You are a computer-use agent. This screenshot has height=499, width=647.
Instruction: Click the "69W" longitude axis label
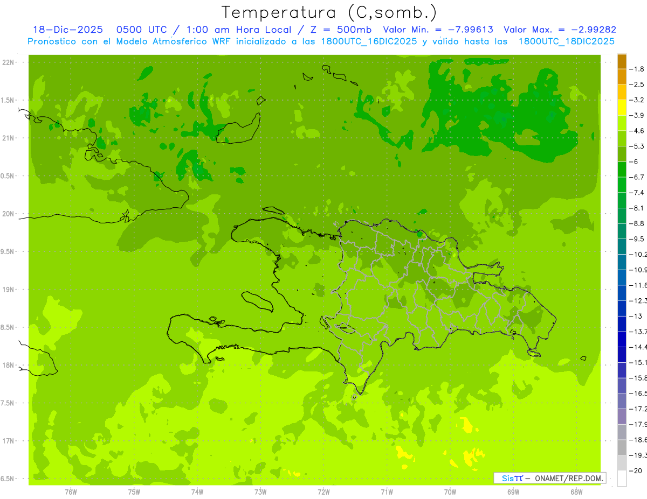(513, 492)
